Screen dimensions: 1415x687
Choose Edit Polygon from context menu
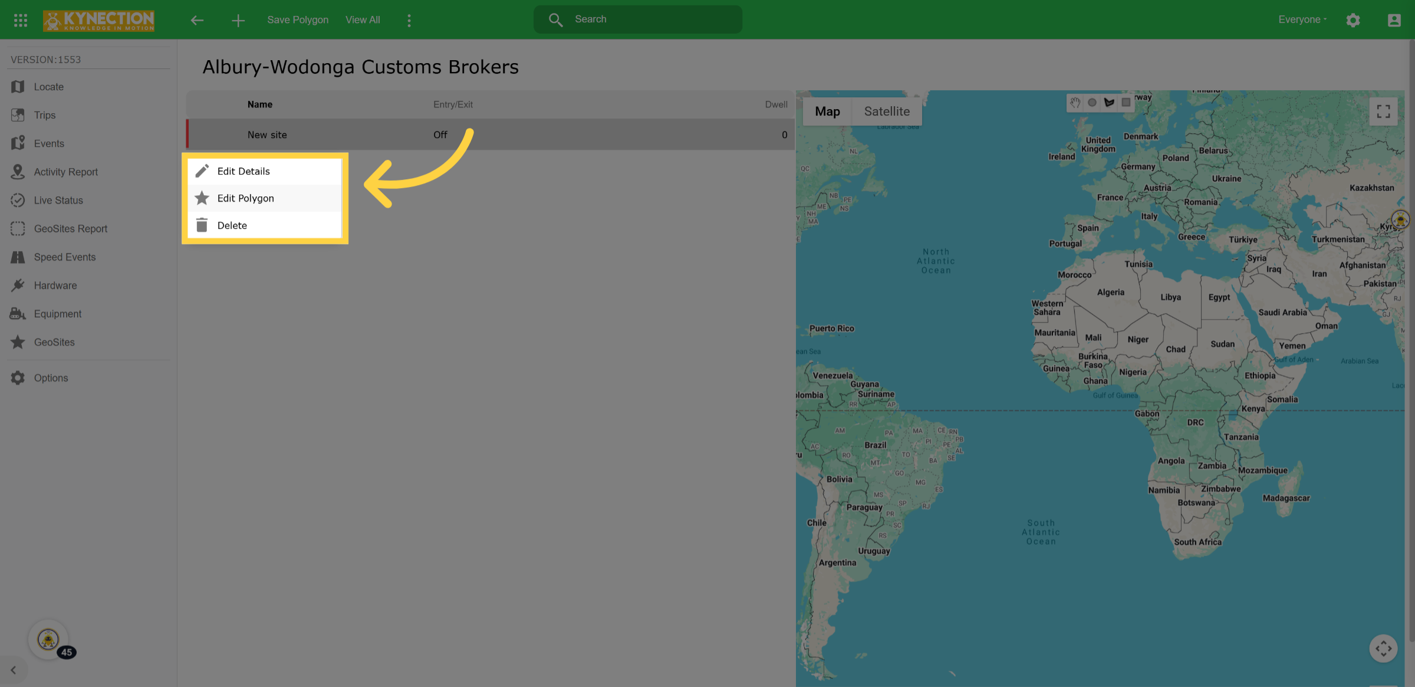265,198
